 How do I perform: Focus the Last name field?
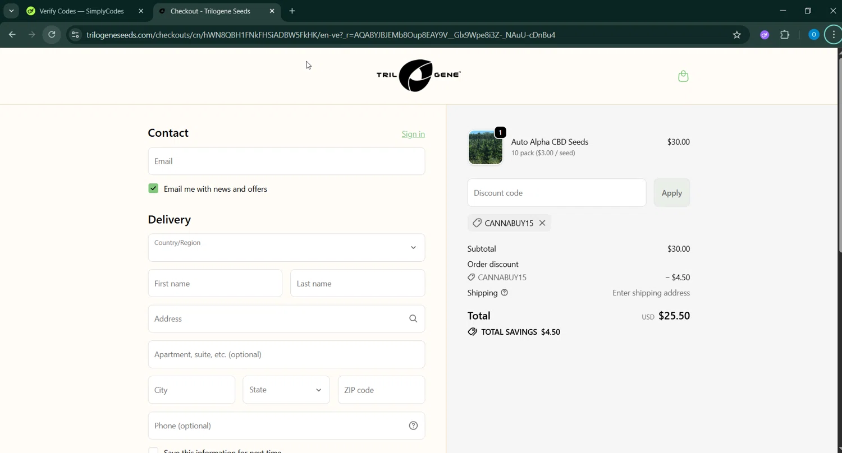click(358, 284)
